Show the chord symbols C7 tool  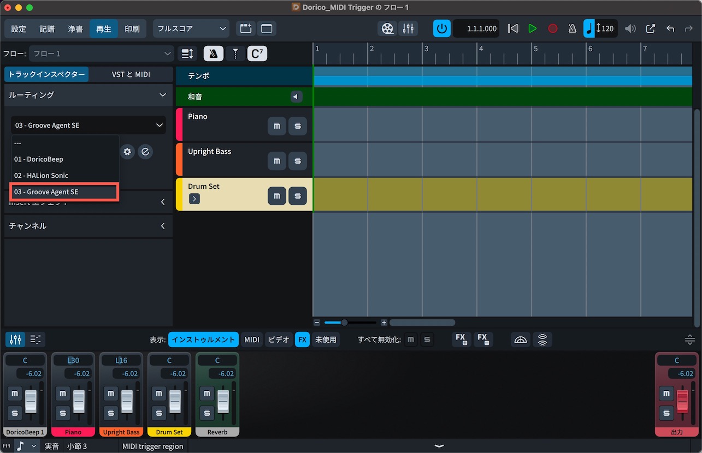(257, 53)
